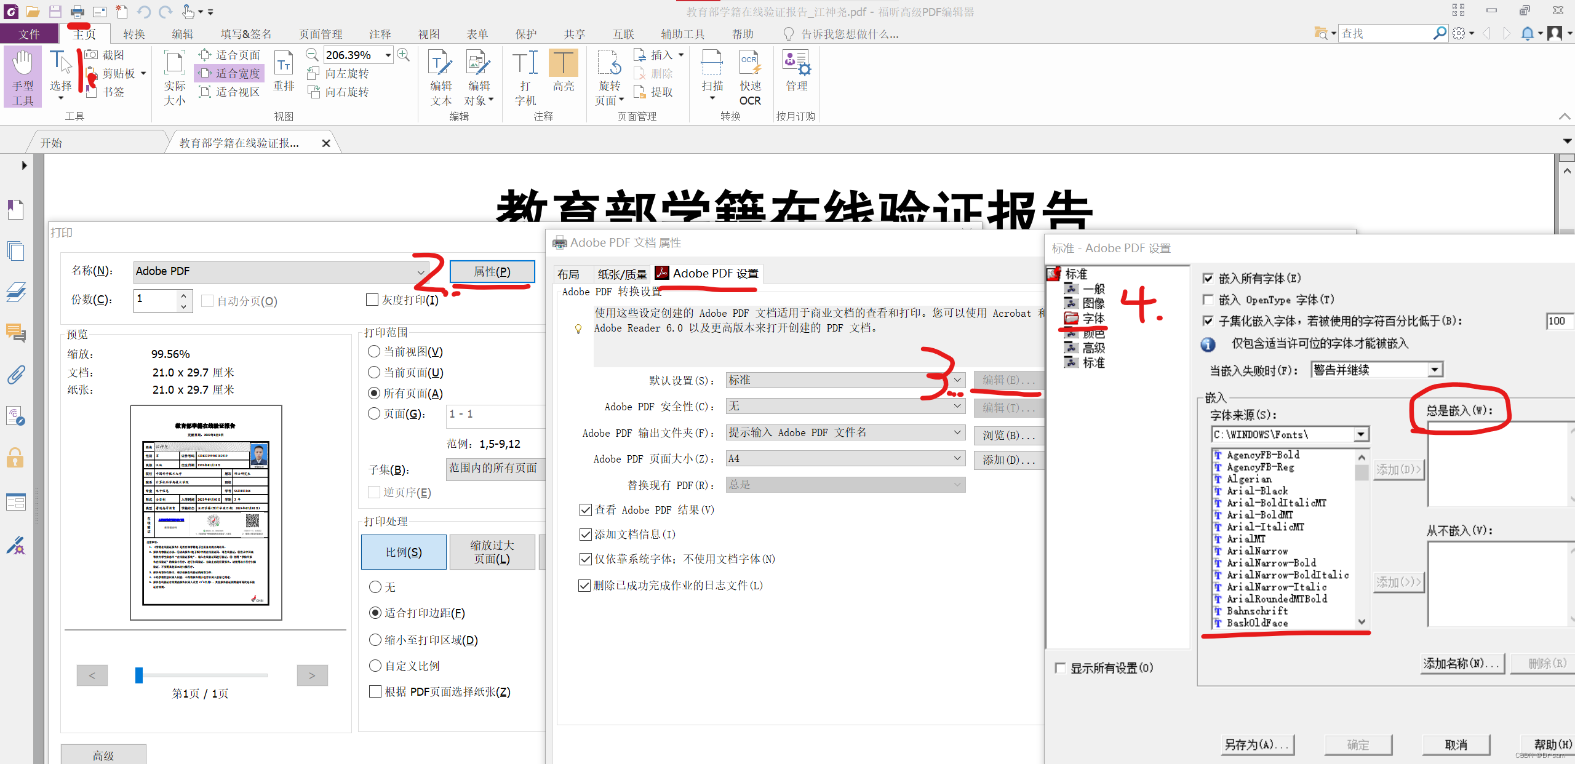
Task: Open the security lock panel in sidebar
Action: pyautogui.click(x=16, y=458)
